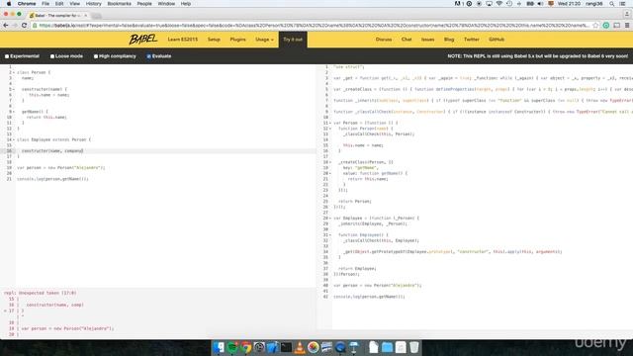
Task: Collapse getName fold arrow on input line 9
Action: point(14,112)
